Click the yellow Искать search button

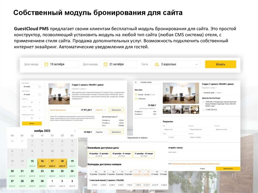coord(220,64)
